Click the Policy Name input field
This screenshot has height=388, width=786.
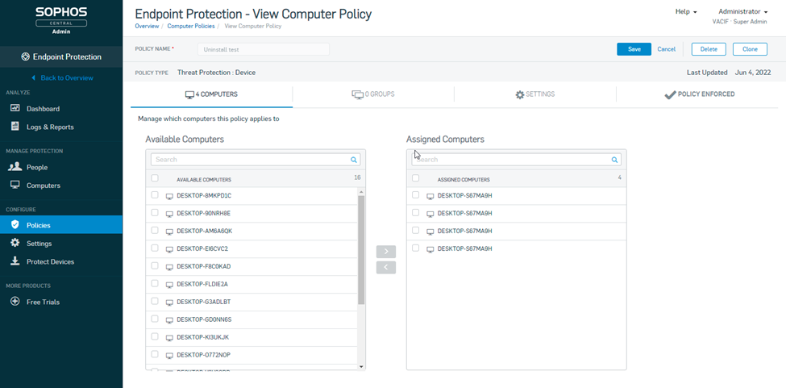pos(263,49)
